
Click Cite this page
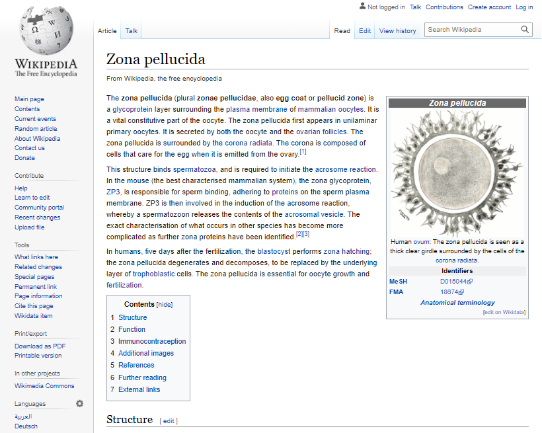34,306
